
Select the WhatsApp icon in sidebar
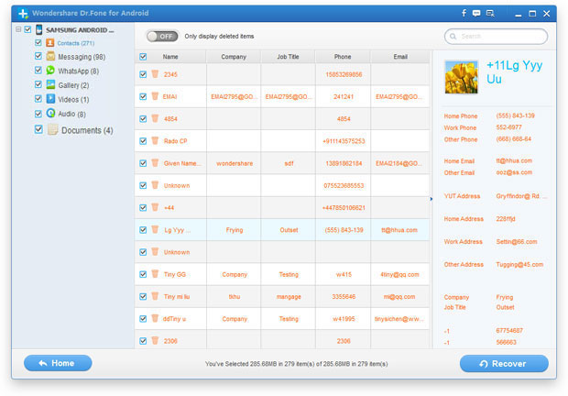(50, 71)
